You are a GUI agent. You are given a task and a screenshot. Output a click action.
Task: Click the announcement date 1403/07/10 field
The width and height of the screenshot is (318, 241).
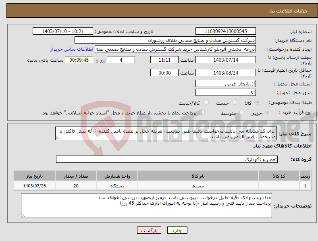[x=63, y=31]
